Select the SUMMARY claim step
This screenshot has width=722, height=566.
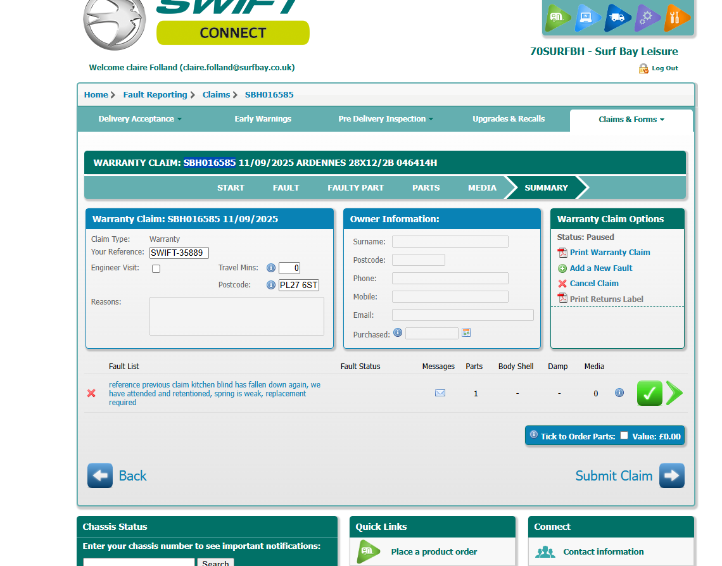[546, 188]
